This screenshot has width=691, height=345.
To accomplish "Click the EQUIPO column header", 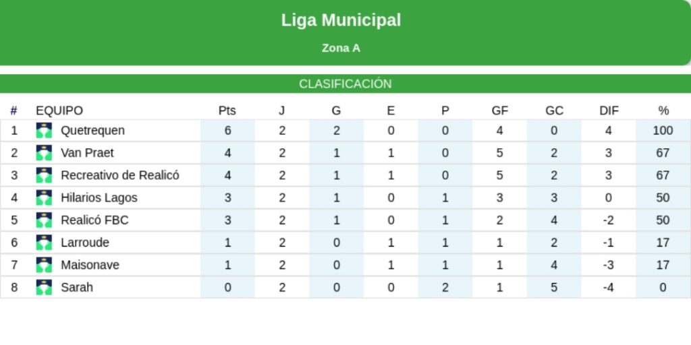I will point(59,111).
